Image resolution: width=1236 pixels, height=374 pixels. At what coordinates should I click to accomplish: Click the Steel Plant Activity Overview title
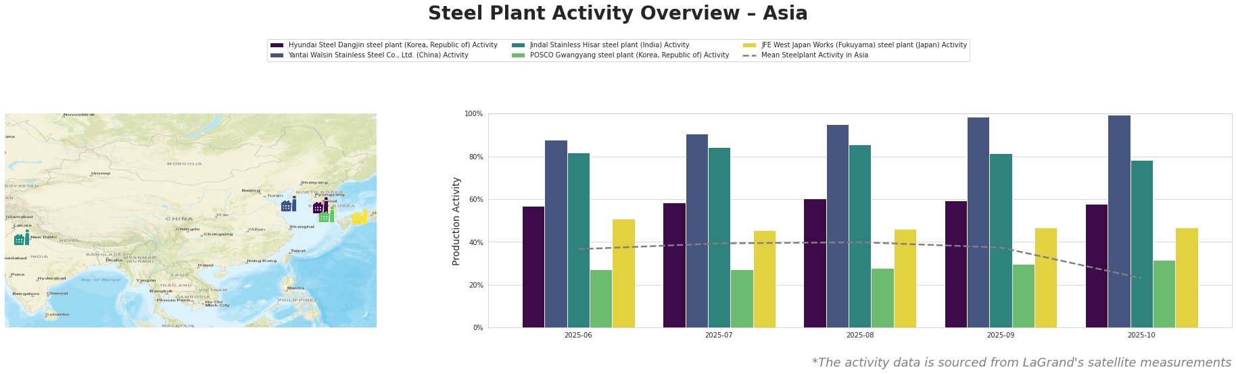(x=617, y=14)
